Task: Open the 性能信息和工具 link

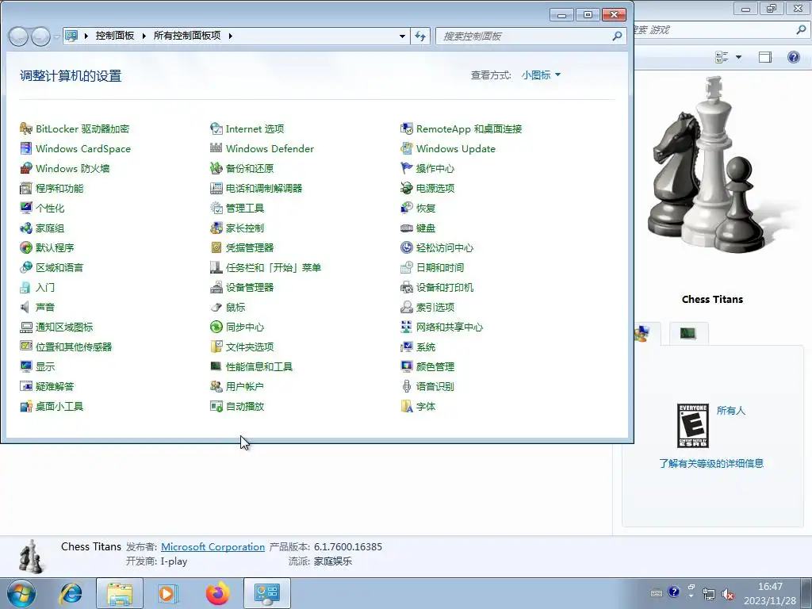Action: 259,366
